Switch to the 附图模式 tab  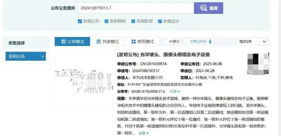tap(142, 42)
